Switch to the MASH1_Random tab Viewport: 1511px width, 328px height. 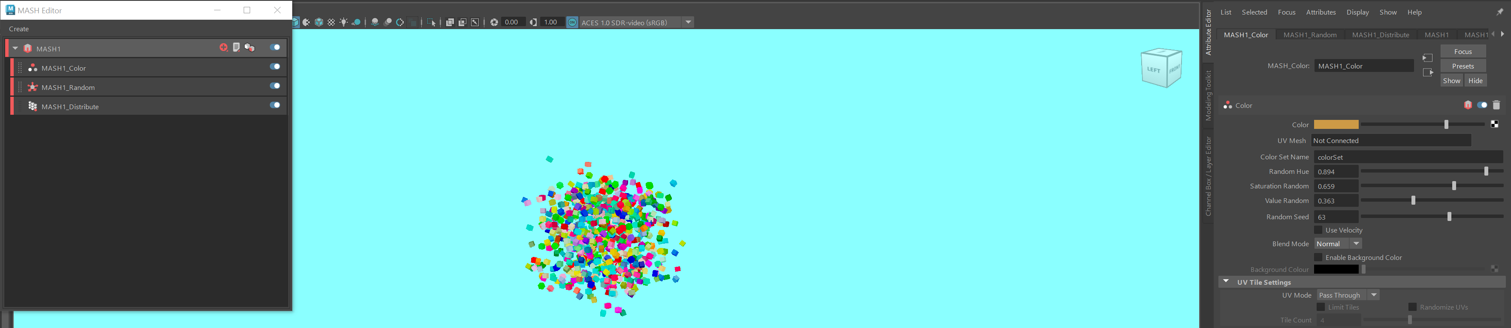1309,35
